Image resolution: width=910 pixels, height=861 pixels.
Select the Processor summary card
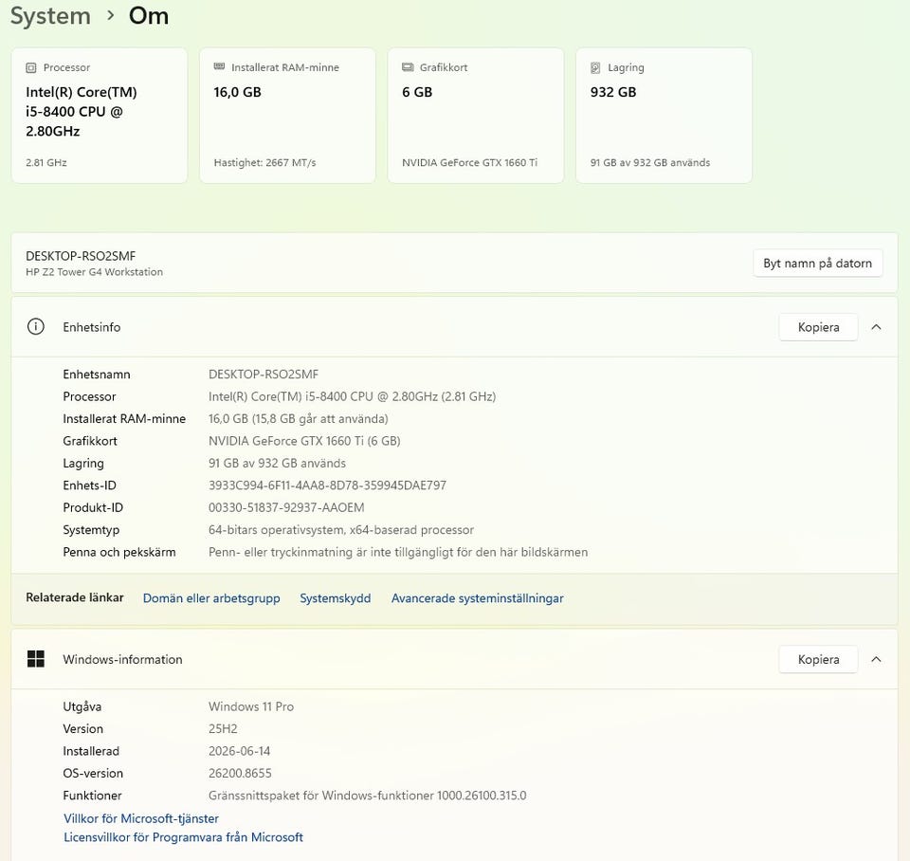(100, 116)
